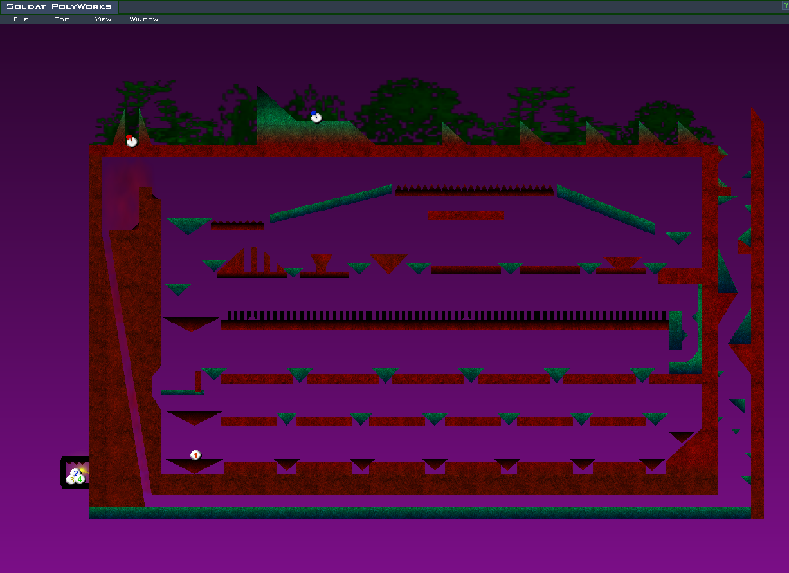Pick the yellow number 3 spawn marker
This screenshot has height=573, width=789.
click(71, 480)
